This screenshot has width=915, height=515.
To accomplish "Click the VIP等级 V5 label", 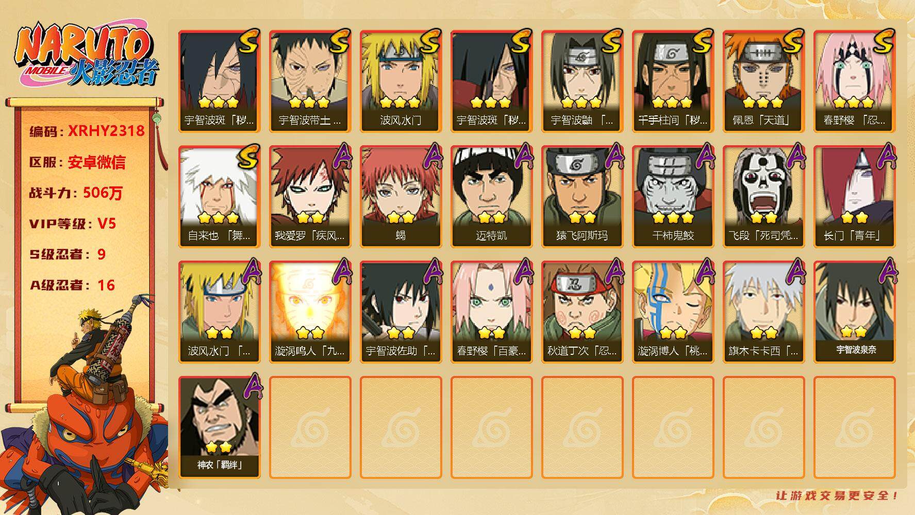I will [73, 224].
